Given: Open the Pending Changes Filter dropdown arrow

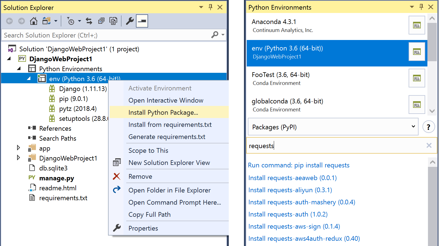Looking at the screenshot, I should pyautogui.click(x=80, y=21).
